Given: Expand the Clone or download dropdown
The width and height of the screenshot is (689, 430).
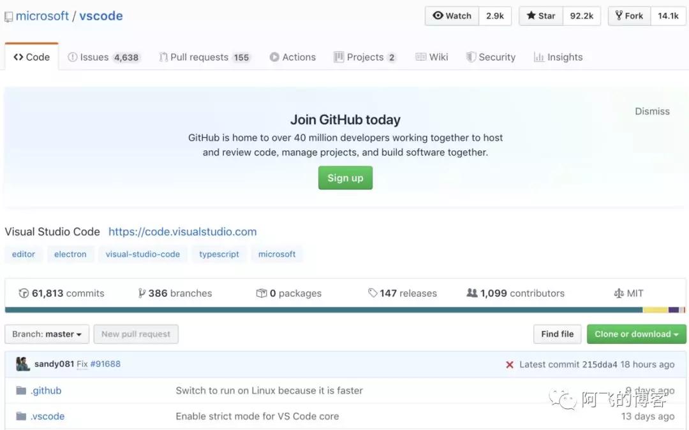Looking at the screenshot, I should pyautogui.click(x=636, y=334).
